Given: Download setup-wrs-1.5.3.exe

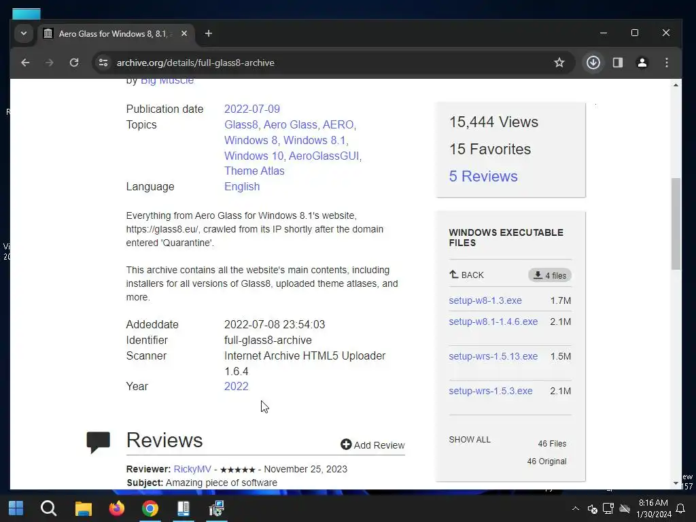Looking at the screenshot, I should click(x=491, y=391).
